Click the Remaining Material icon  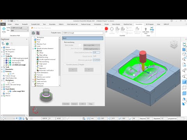point(137,29)
